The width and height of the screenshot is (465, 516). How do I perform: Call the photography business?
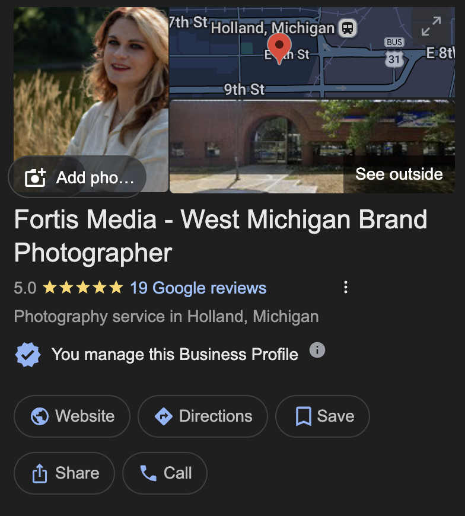(165, 473)
